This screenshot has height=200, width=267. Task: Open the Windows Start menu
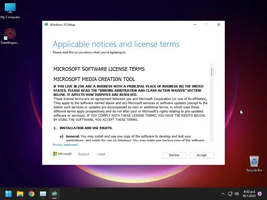point(8,194)
